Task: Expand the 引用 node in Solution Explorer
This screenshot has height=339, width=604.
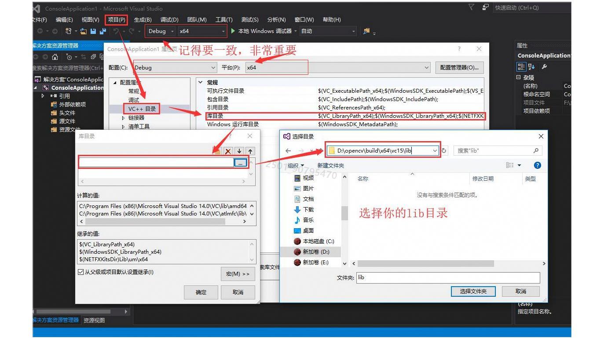Action: [43, 96]
